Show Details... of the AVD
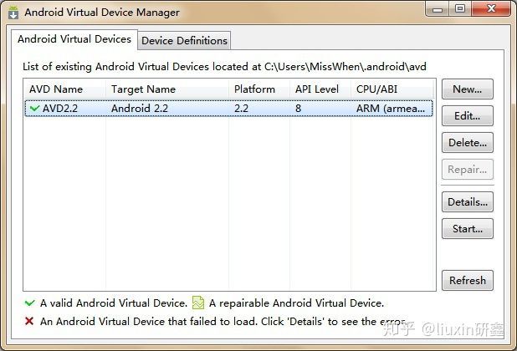517x351 pixels. (x=467, y=201)
